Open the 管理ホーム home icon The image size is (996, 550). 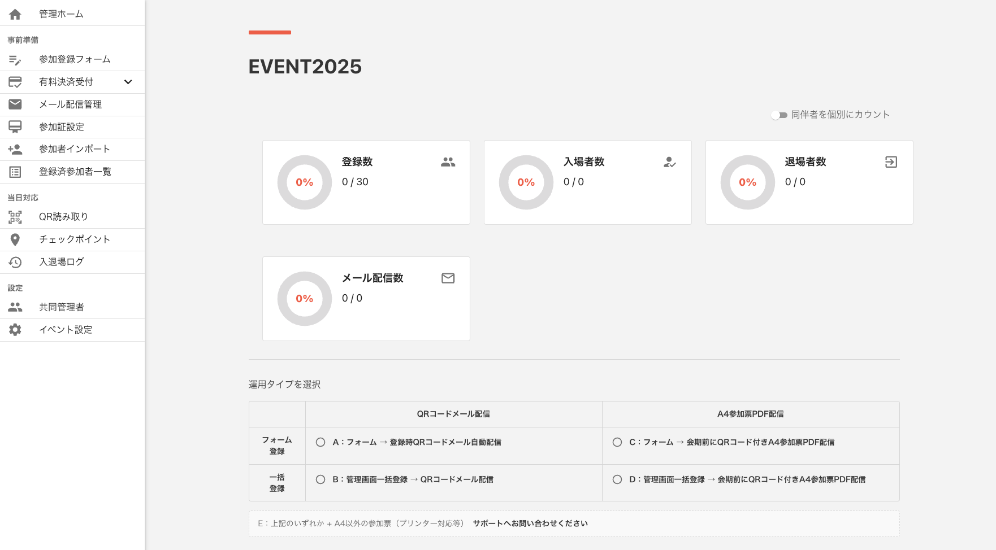point(15,14)
